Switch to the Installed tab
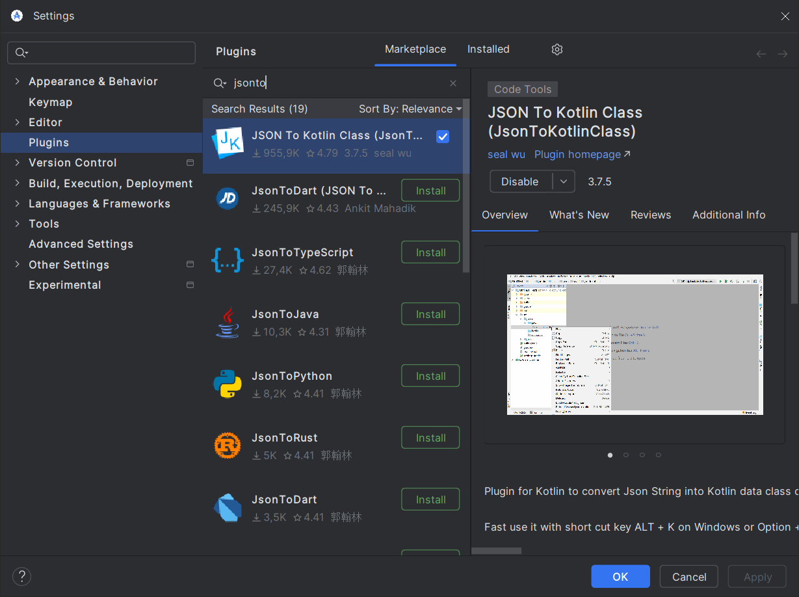799x597 pixels. click(488, 49)
